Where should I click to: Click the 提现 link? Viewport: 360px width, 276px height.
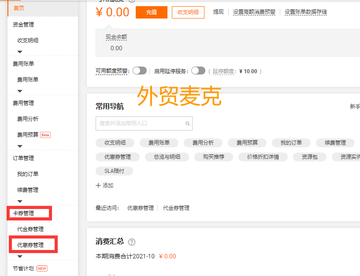pyautogui.click(x=219, y=12)
